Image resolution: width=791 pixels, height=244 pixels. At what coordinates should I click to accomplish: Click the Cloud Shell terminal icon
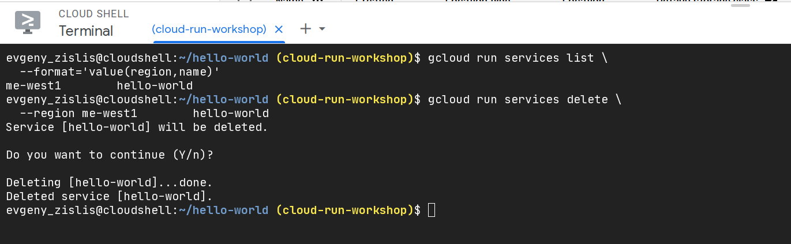click(27, 21)
